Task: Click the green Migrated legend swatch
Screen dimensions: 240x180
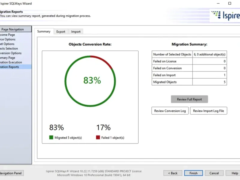Action: pos(51,137)
